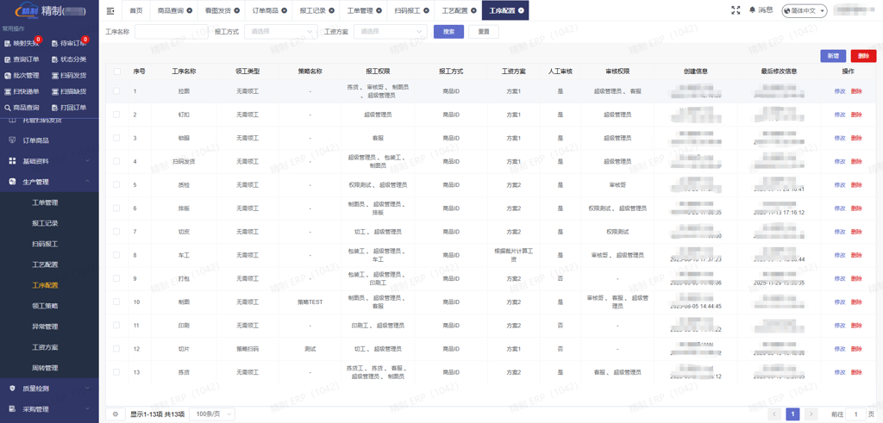The image size is (883, 423).
Task: Click the red 删除 button above table
Action: (x=864, y=56)
